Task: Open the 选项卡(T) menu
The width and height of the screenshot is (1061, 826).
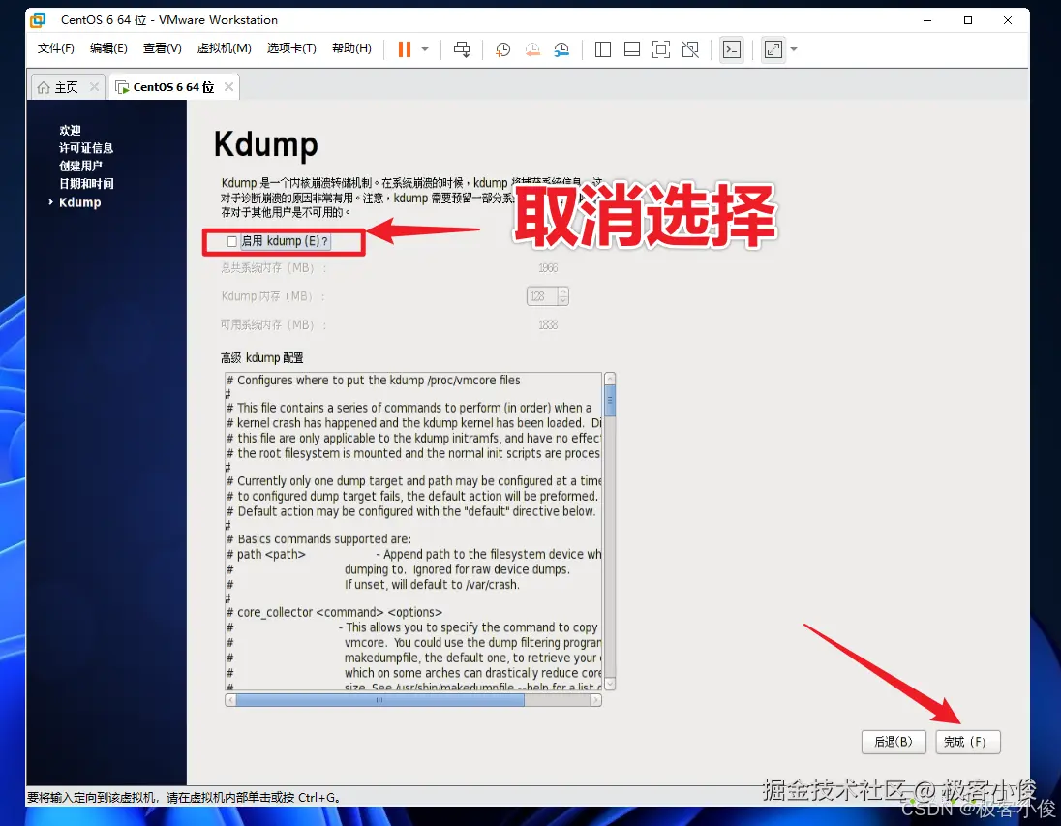Action: point(291,48)
